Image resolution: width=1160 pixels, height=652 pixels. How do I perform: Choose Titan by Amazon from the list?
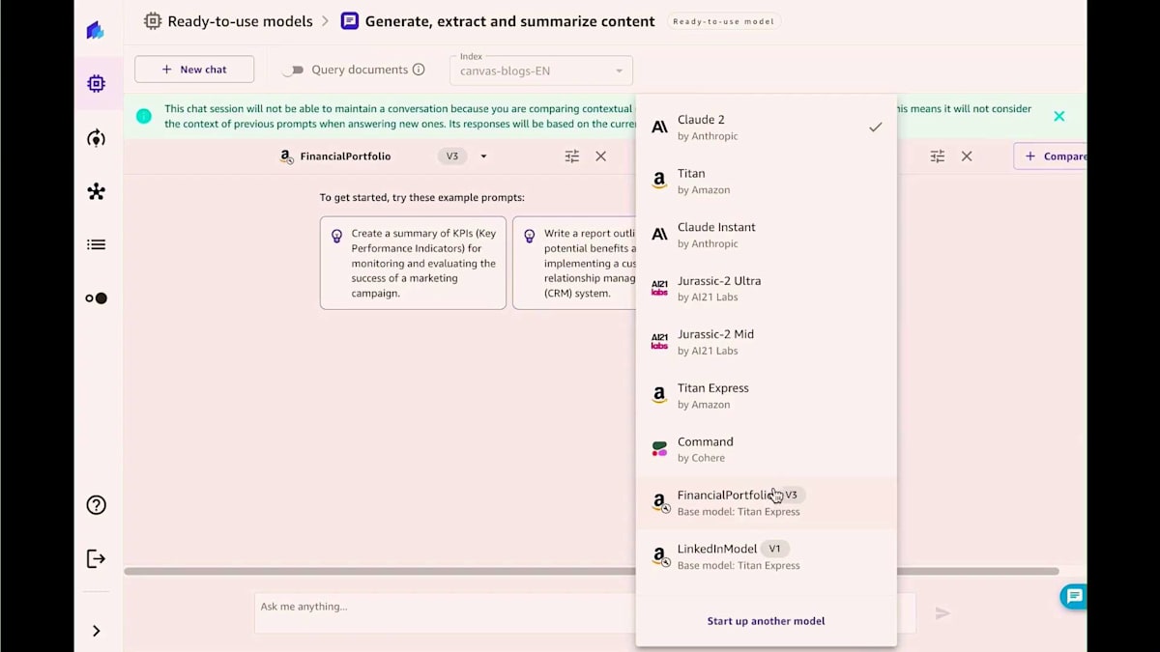click(x=767, y=182)
